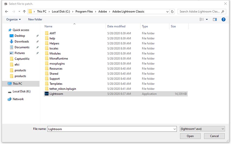Go up one folder level
The width and height of the screenshot is (231, 144).
pos(24,12)
